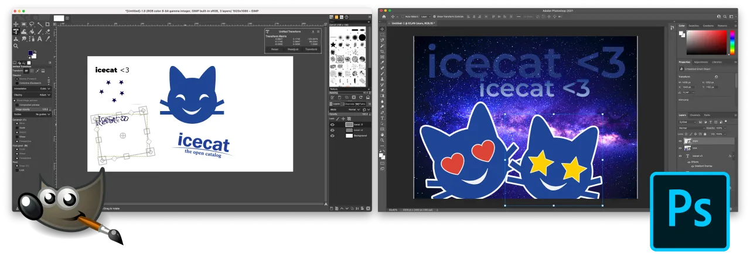Select the Zoom tool in Photoshop toolbar

coord(382,140)
